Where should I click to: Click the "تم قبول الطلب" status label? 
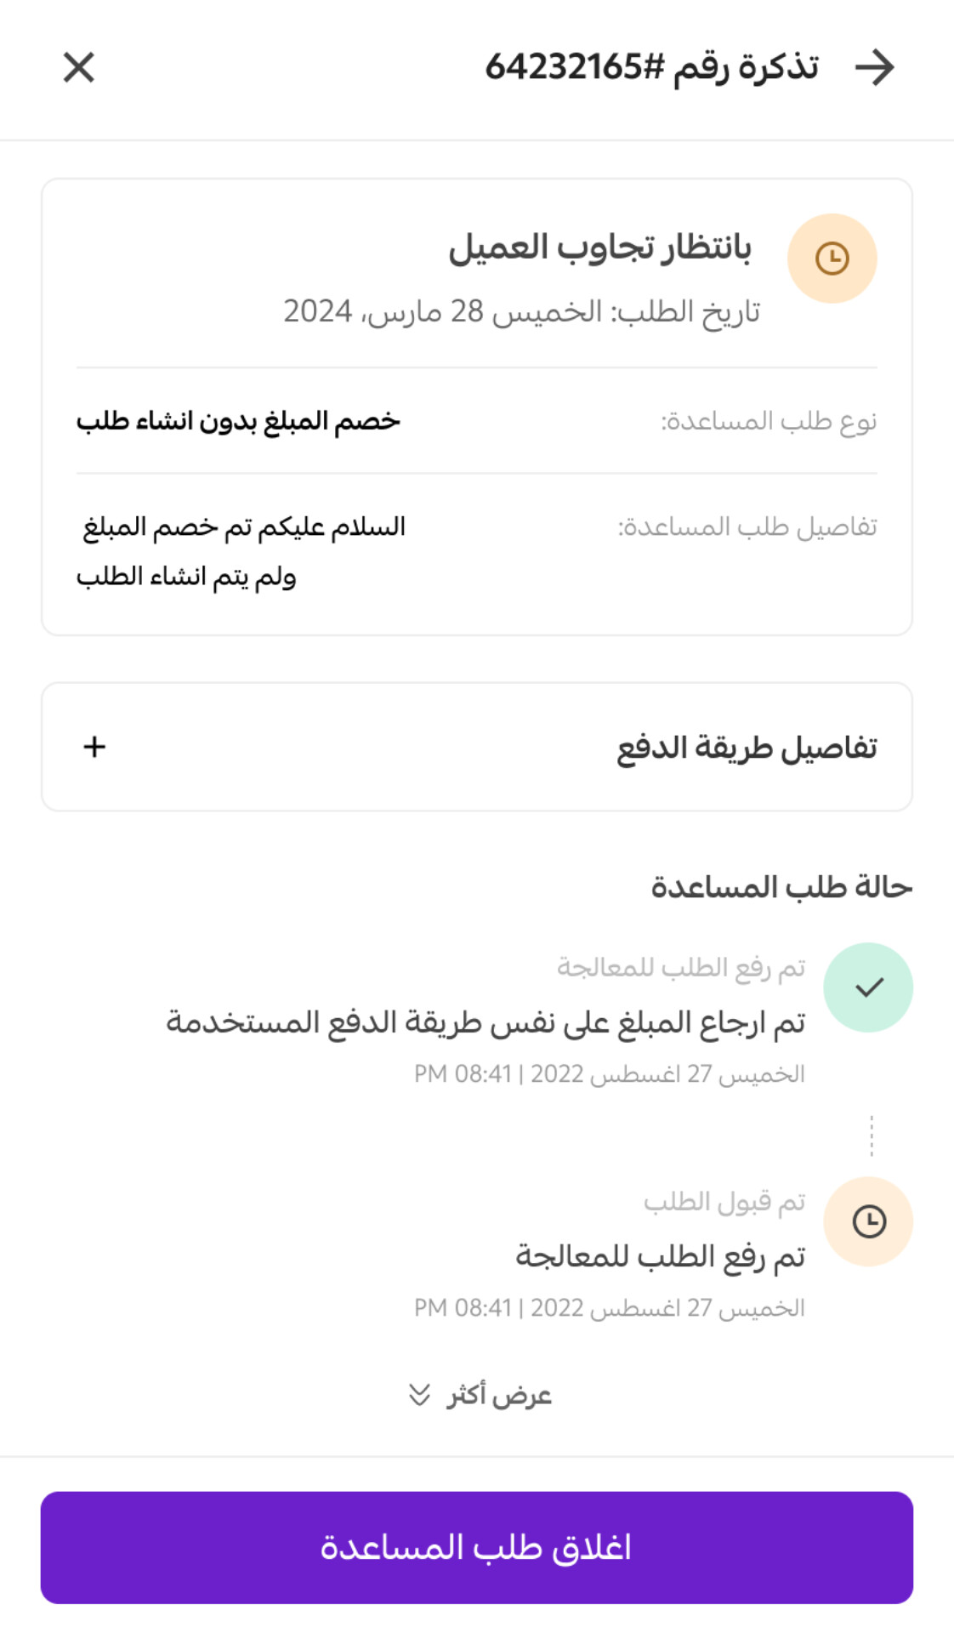tap(724, 1202)
